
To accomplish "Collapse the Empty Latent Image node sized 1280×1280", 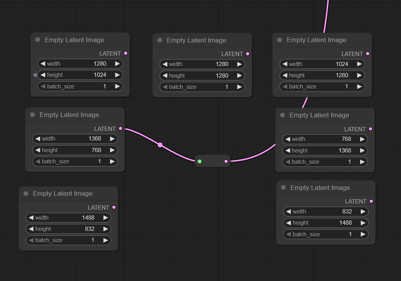I will click(160, 40).
